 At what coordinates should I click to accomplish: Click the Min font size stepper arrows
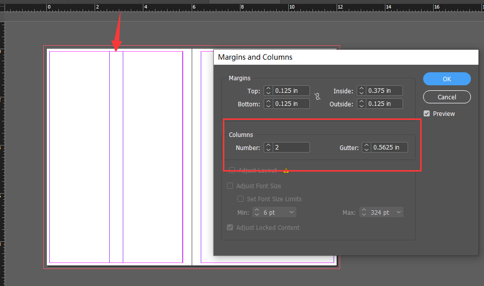(257, 212)
